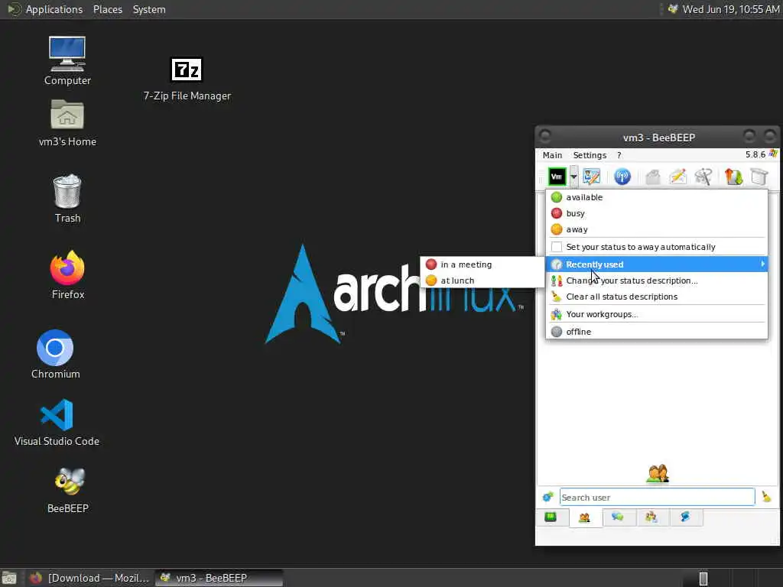Click the blue broadcast antenna icon
This screenshot has height=587, width=783.
622,177
